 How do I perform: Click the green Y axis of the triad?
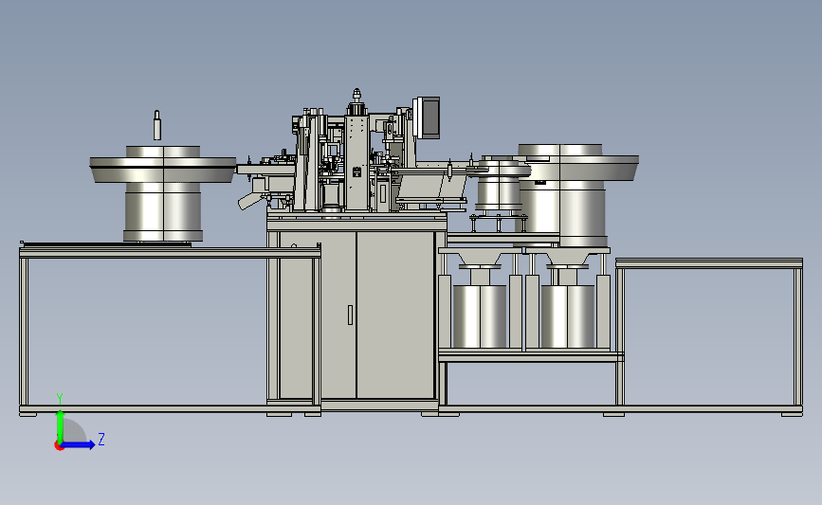coord(61,426)
